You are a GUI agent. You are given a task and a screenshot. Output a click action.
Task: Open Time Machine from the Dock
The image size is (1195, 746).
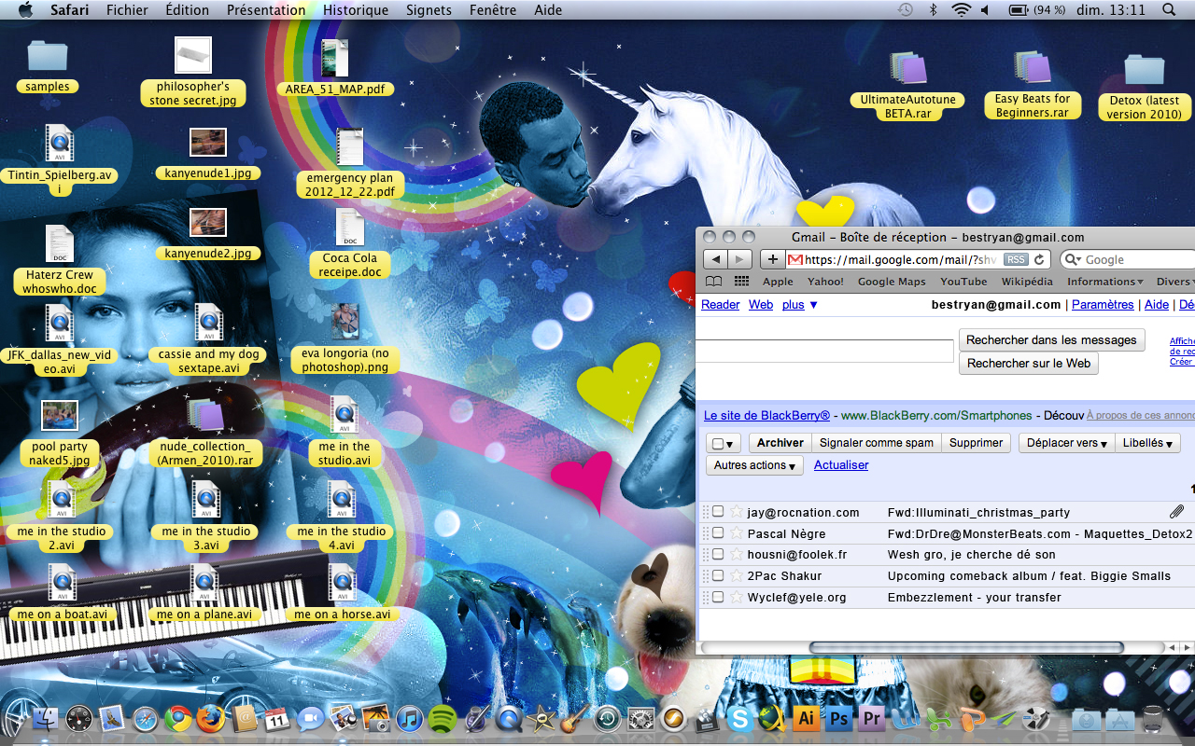click(608, 719)
